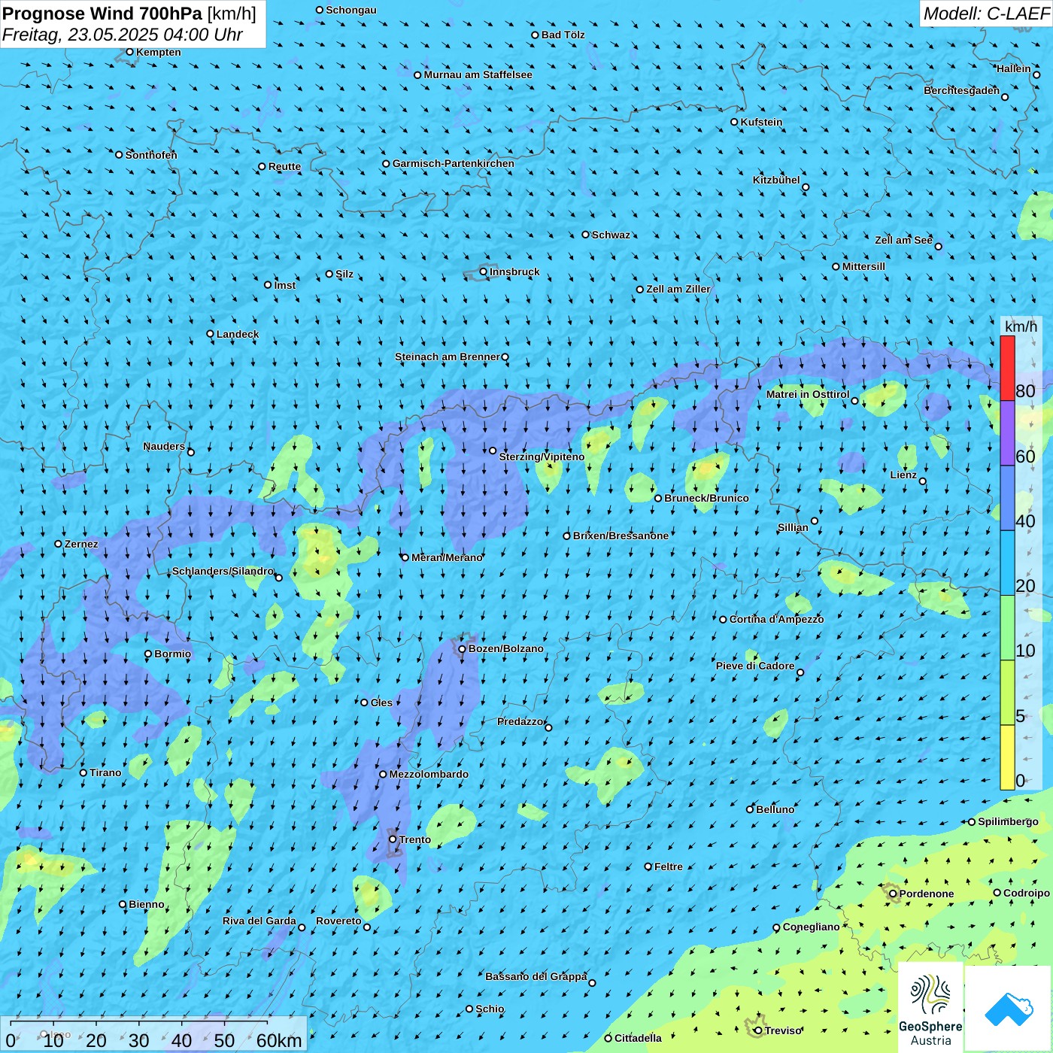This screenshot has height=1053, width=1053.
Task: Click the Conegliano label
Action: point(811,927)
